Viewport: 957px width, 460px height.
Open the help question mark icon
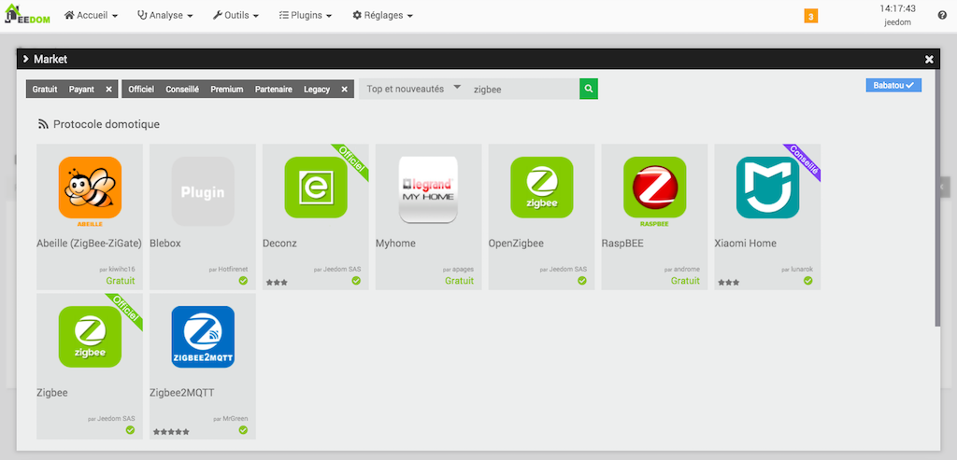pyautogui.click(x=942, y=15)
